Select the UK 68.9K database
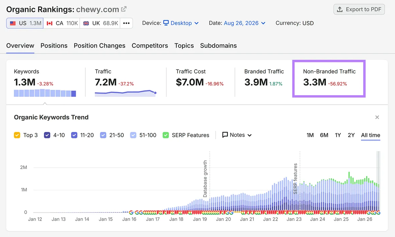 (99, 23)
